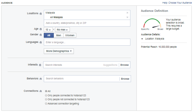The width and height of the screenshot is (193, 112).
Task: Click the Languages info icon
Action: point(41,42)
